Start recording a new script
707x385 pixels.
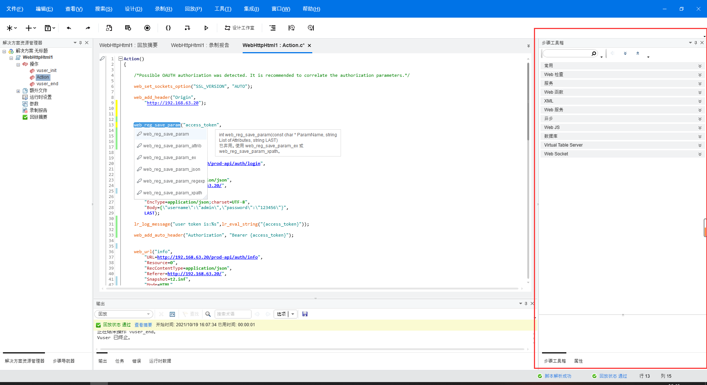pos(147,28)
